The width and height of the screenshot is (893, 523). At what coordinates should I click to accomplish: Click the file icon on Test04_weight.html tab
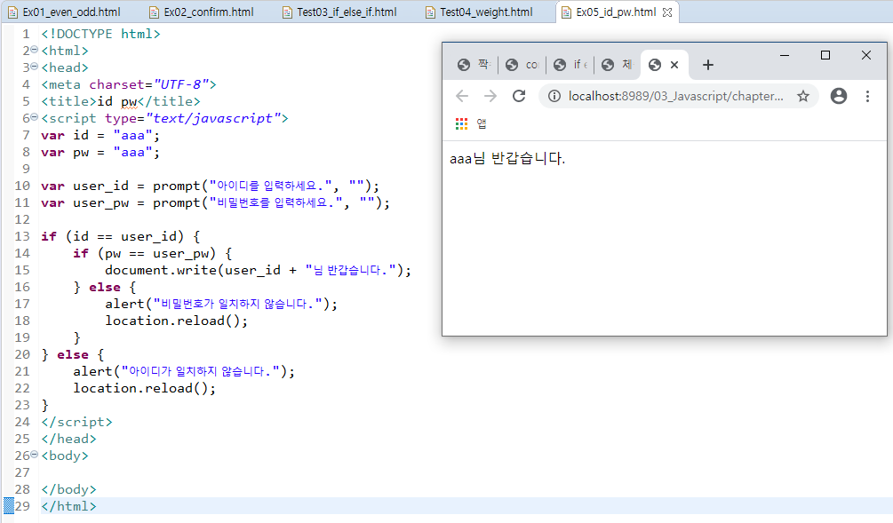coord(431,12)
